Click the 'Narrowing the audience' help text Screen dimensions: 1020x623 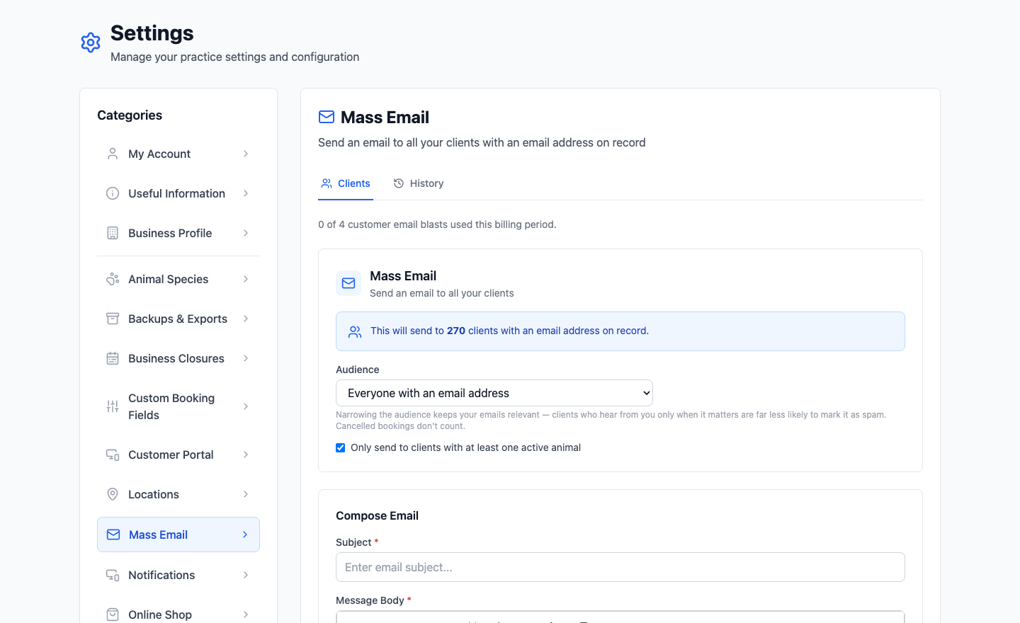(x=611, y=421)
